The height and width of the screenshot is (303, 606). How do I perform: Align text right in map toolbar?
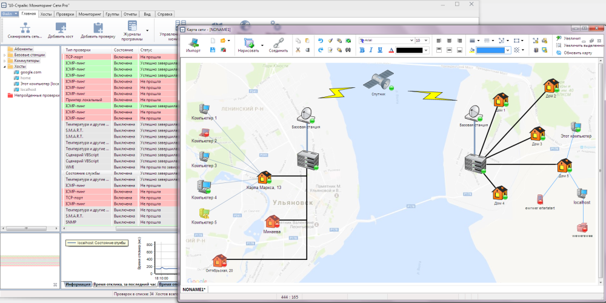point(459,41)
